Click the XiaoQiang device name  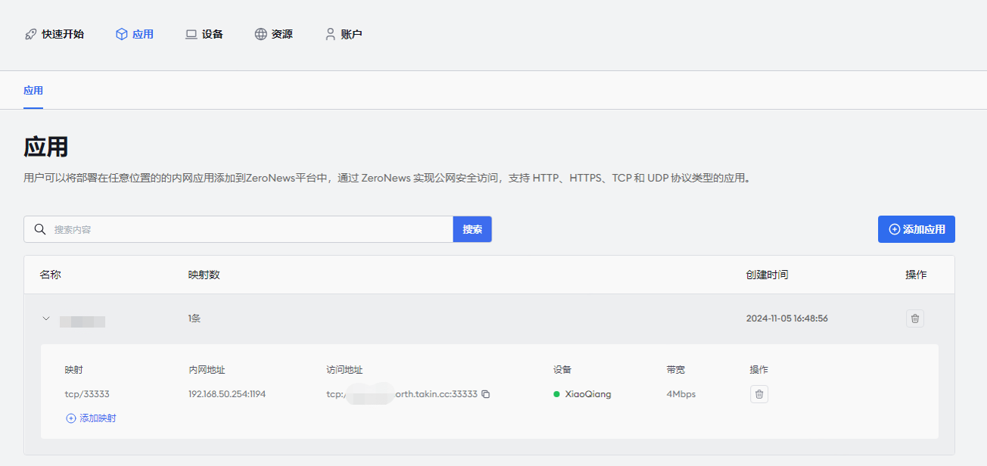coord(588,394)
